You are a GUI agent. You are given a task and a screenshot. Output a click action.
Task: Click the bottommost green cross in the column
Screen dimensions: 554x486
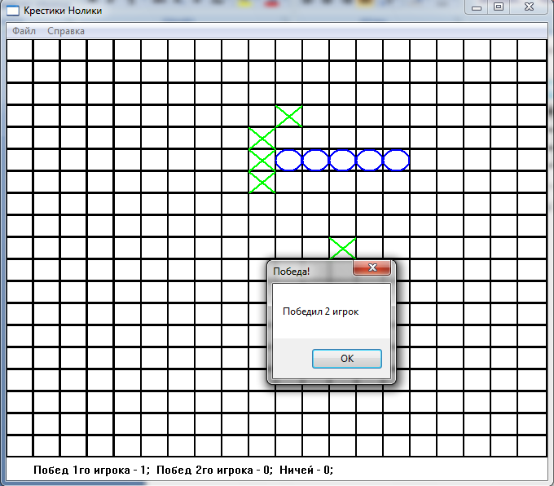tap(262, 182)
